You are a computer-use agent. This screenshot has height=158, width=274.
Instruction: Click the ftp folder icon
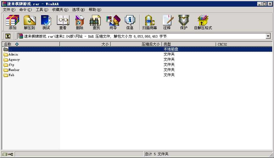6,65
